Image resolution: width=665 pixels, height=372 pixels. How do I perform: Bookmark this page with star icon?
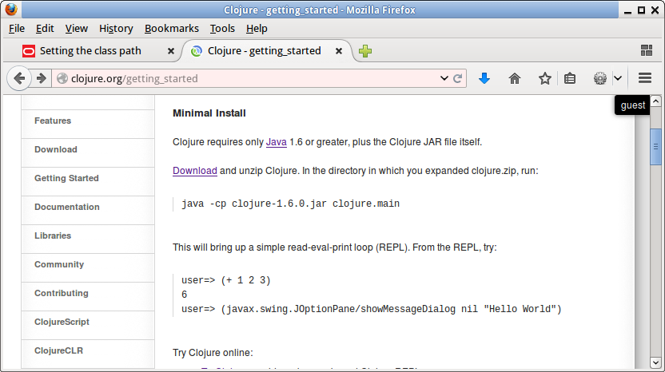(x=544, y=78)
